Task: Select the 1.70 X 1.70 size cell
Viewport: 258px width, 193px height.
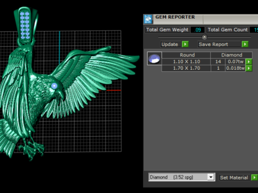Action: (186, 68)
